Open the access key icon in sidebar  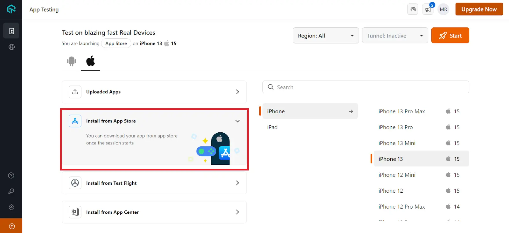pyautogui.click(x=11, y=191)
